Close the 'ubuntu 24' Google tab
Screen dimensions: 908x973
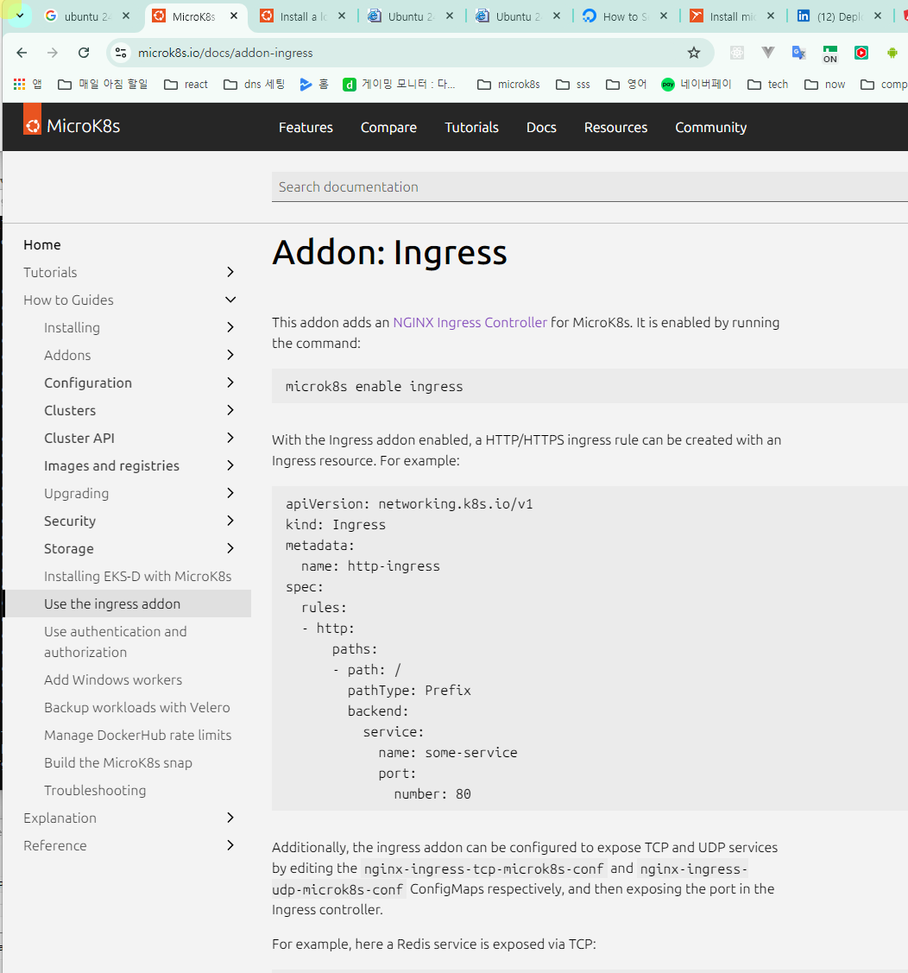point(126,16)
